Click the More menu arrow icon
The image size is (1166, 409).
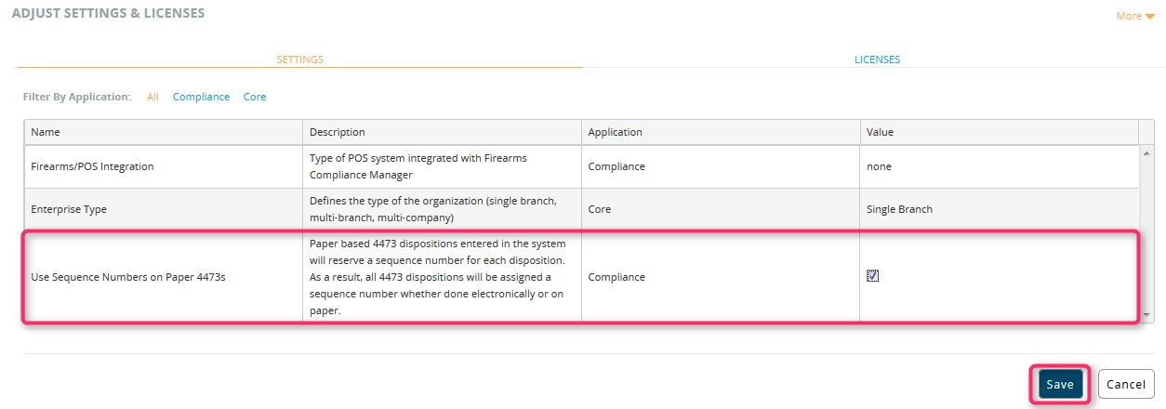(1150, 17)
